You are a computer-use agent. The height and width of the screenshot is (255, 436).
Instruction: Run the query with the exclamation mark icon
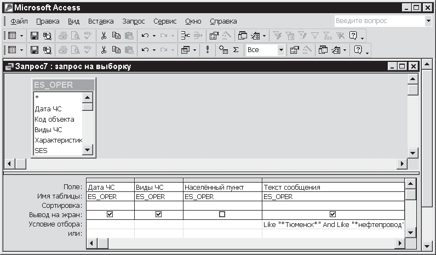[x=208, y=50]
